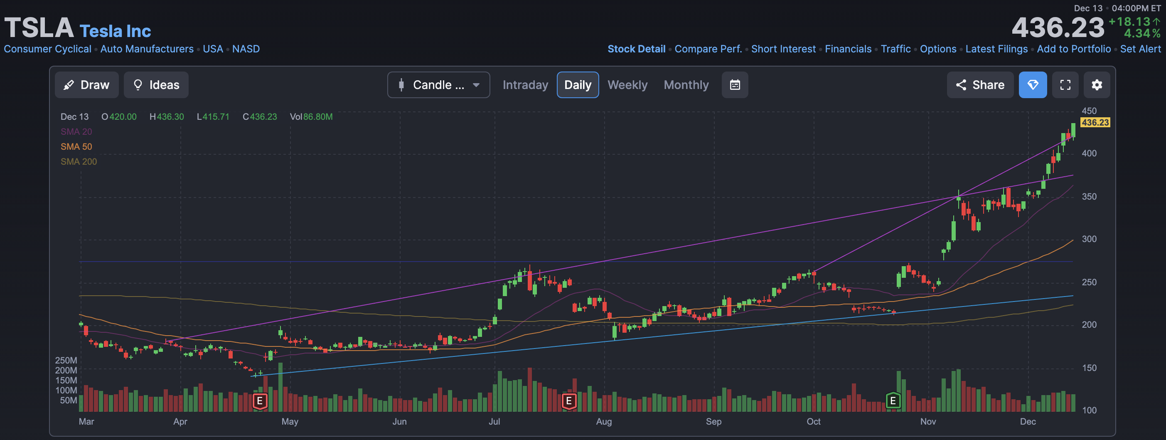Open the Stock Detail link

(x=636, y=49)
